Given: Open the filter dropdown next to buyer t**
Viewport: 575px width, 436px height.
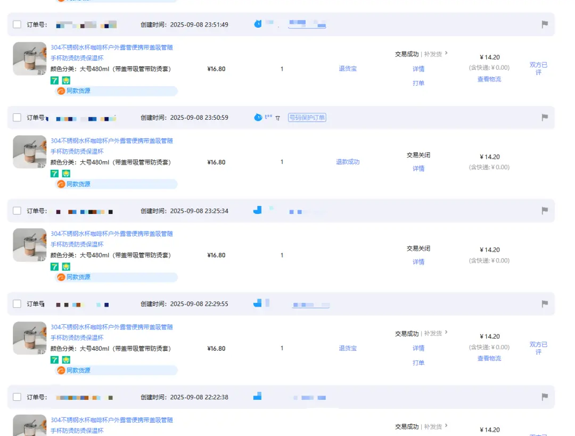Looking at the screenshot, I should pyautogui.click(x=277, y=118).
